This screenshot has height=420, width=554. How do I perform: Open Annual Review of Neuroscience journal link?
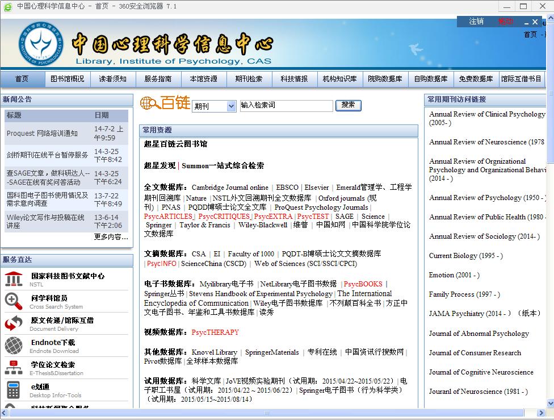click(x=486, y=142)
